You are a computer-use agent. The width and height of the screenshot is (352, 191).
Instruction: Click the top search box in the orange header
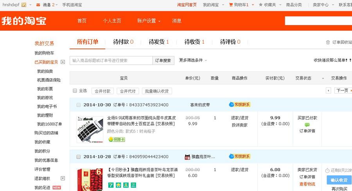click(318, 21)
